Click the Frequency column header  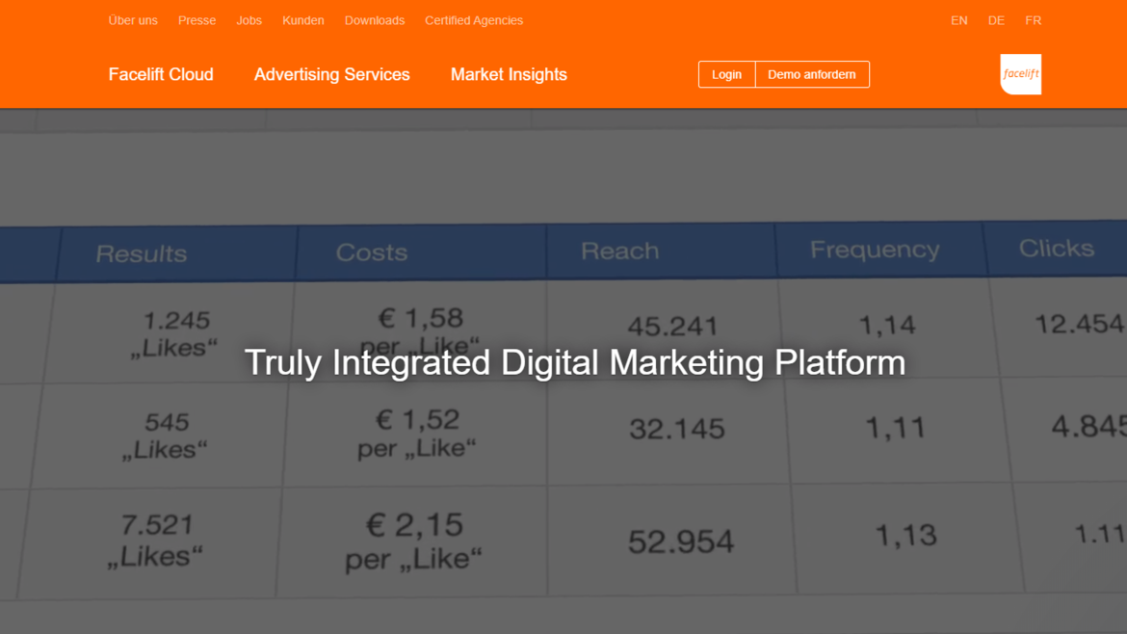pos(875,250)
